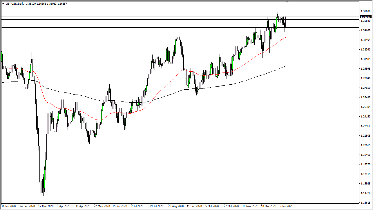The height and width of the screenshot is (210, 373).
Task: Click the price scale axis area
Action: 365,116
